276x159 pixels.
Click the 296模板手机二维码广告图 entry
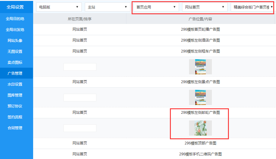pos(200,154)
